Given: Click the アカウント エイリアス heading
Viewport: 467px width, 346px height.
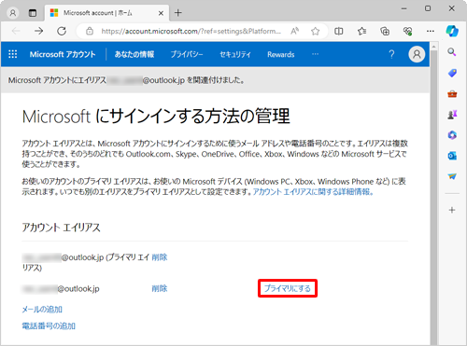Looking at the screenshot, I should (x=61, y=228).
